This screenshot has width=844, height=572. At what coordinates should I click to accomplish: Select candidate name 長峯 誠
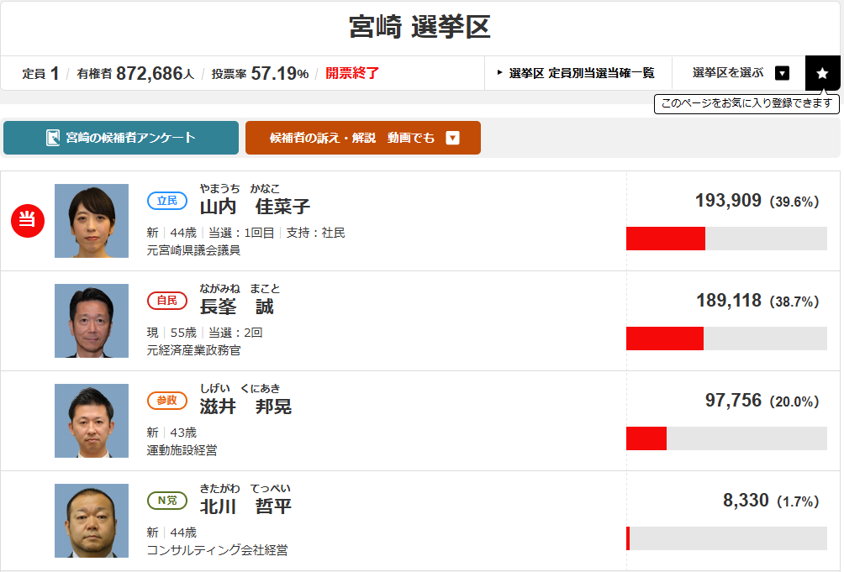236,307
